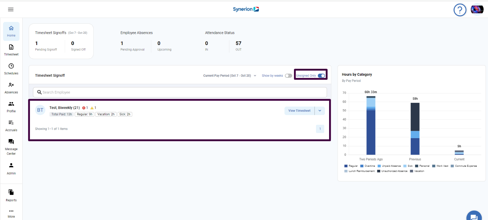Open Message Center from the sidebar
Screen dimensions: 488x220
pyautogui.click(x=11, y=147)
